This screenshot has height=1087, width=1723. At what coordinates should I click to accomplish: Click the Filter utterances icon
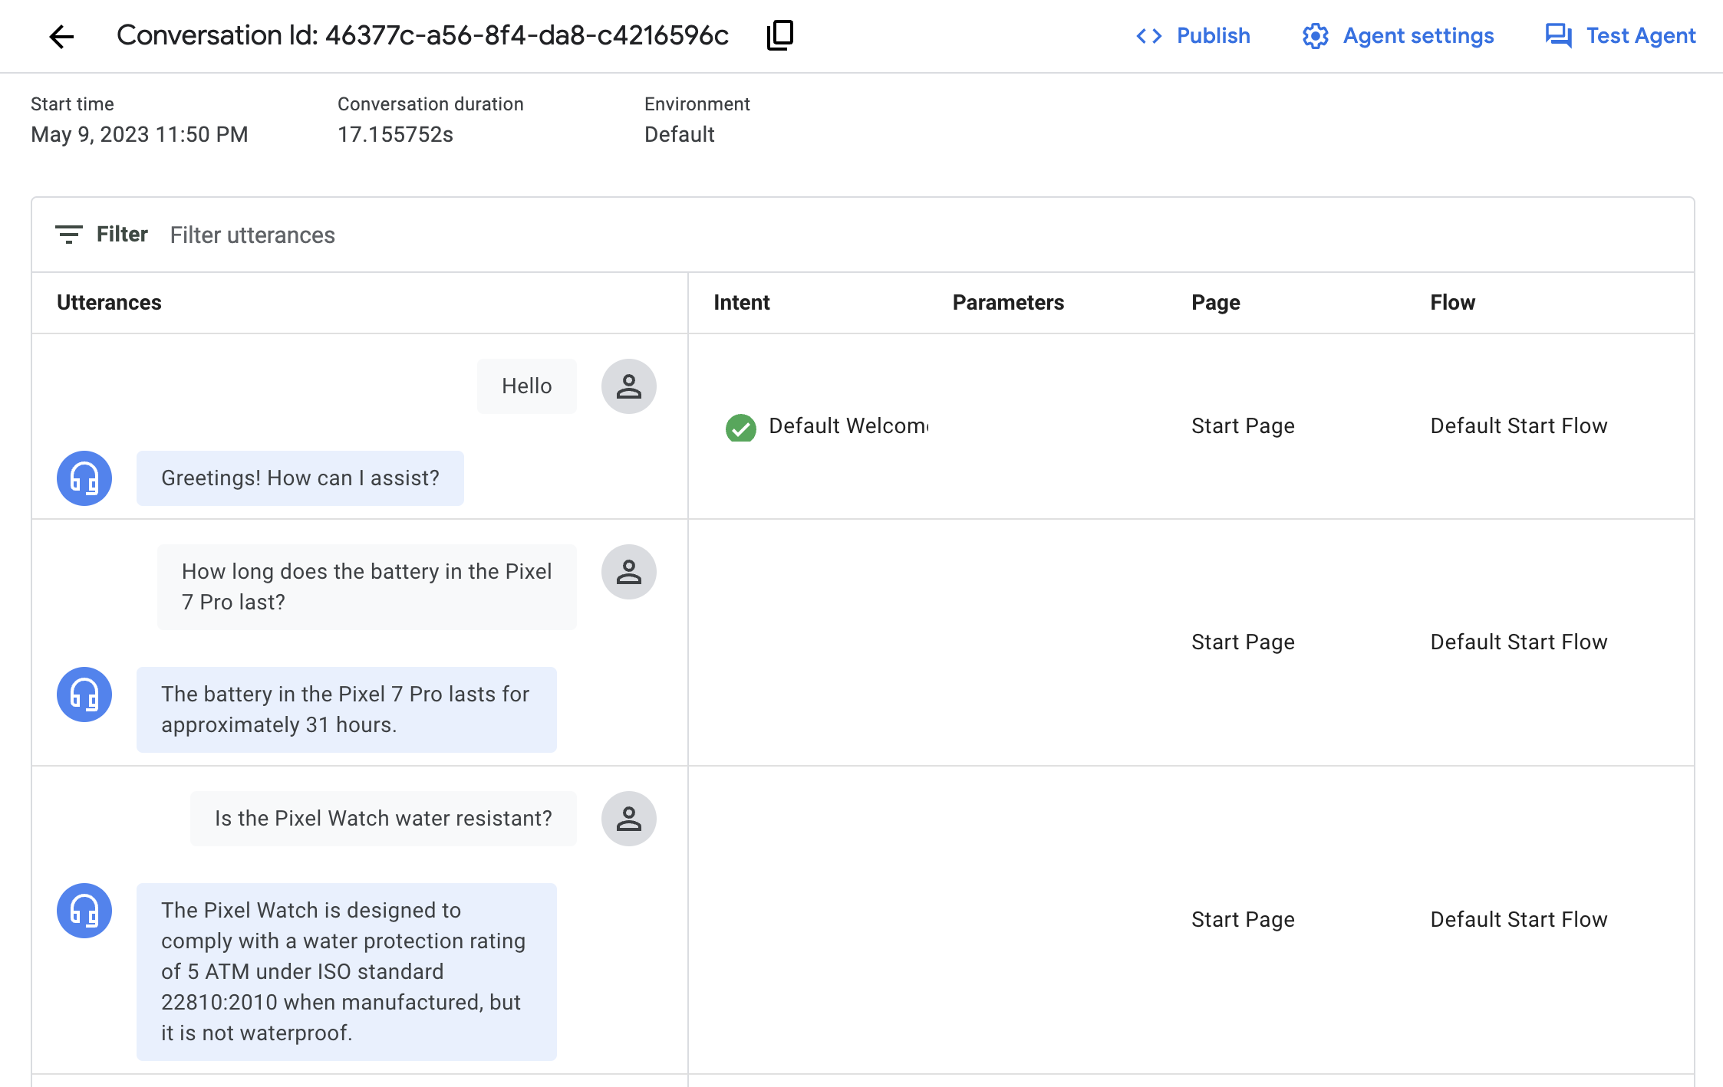pos(68,235)
